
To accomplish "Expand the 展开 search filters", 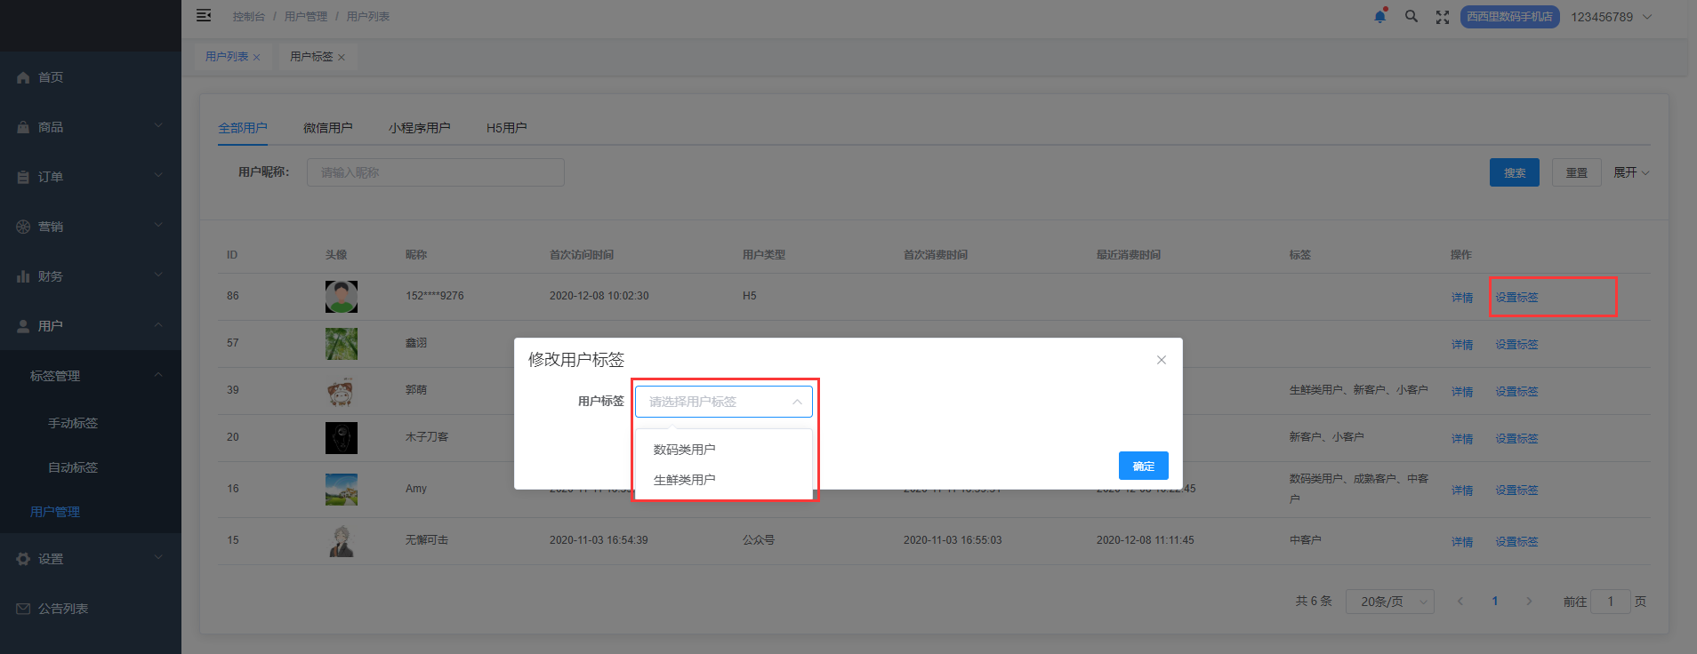I will tap(1631, 172).
